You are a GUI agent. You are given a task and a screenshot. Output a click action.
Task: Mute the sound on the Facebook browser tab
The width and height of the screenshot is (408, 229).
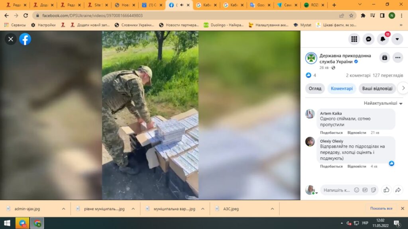[x=182, y=5]
